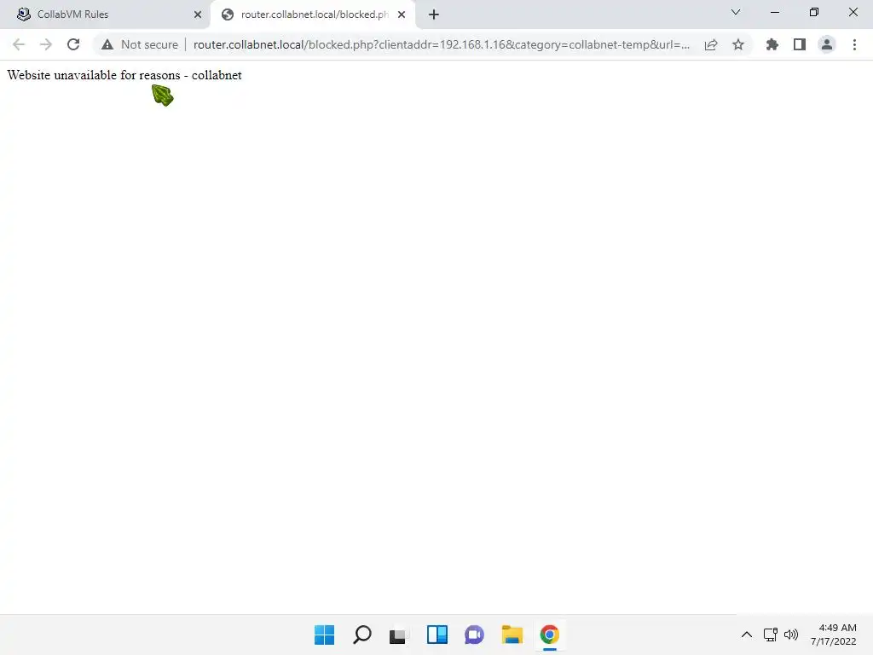
Task: Show hidden system tray icons
Action: [x=747, y=635]
